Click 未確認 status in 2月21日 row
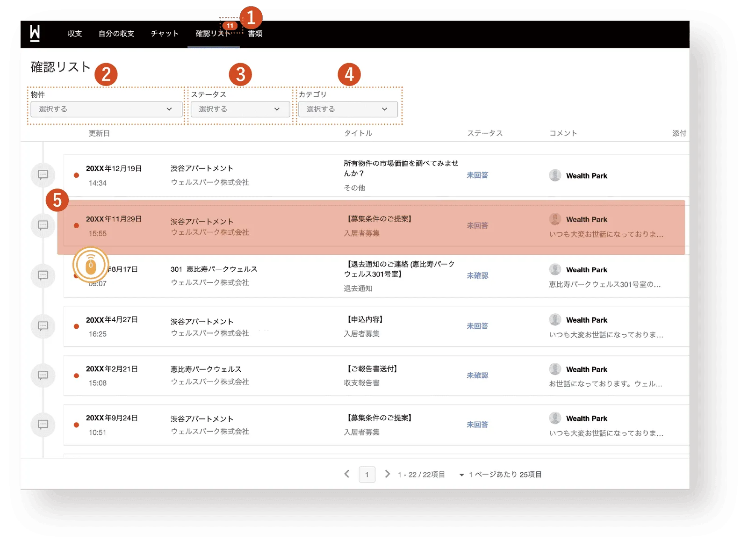 477,375
